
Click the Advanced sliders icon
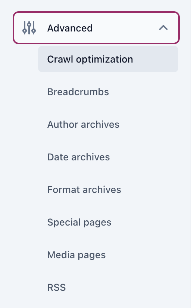tap(29, 28)
